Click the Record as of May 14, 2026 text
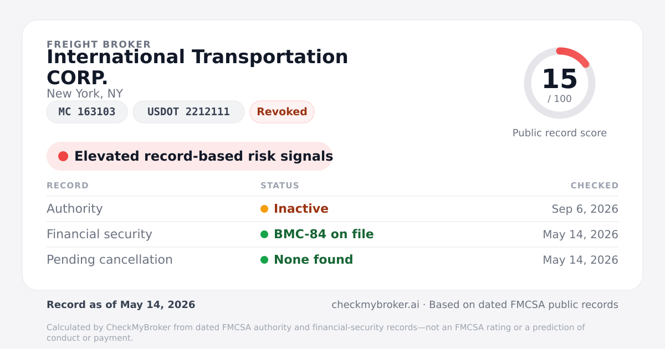This screenshot has height=349, width=665. tap(121, 305)
